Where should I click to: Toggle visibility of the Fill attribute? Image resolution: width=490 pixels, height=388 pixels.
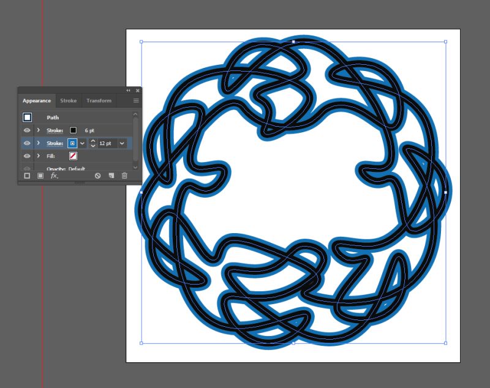coord(28,156)
